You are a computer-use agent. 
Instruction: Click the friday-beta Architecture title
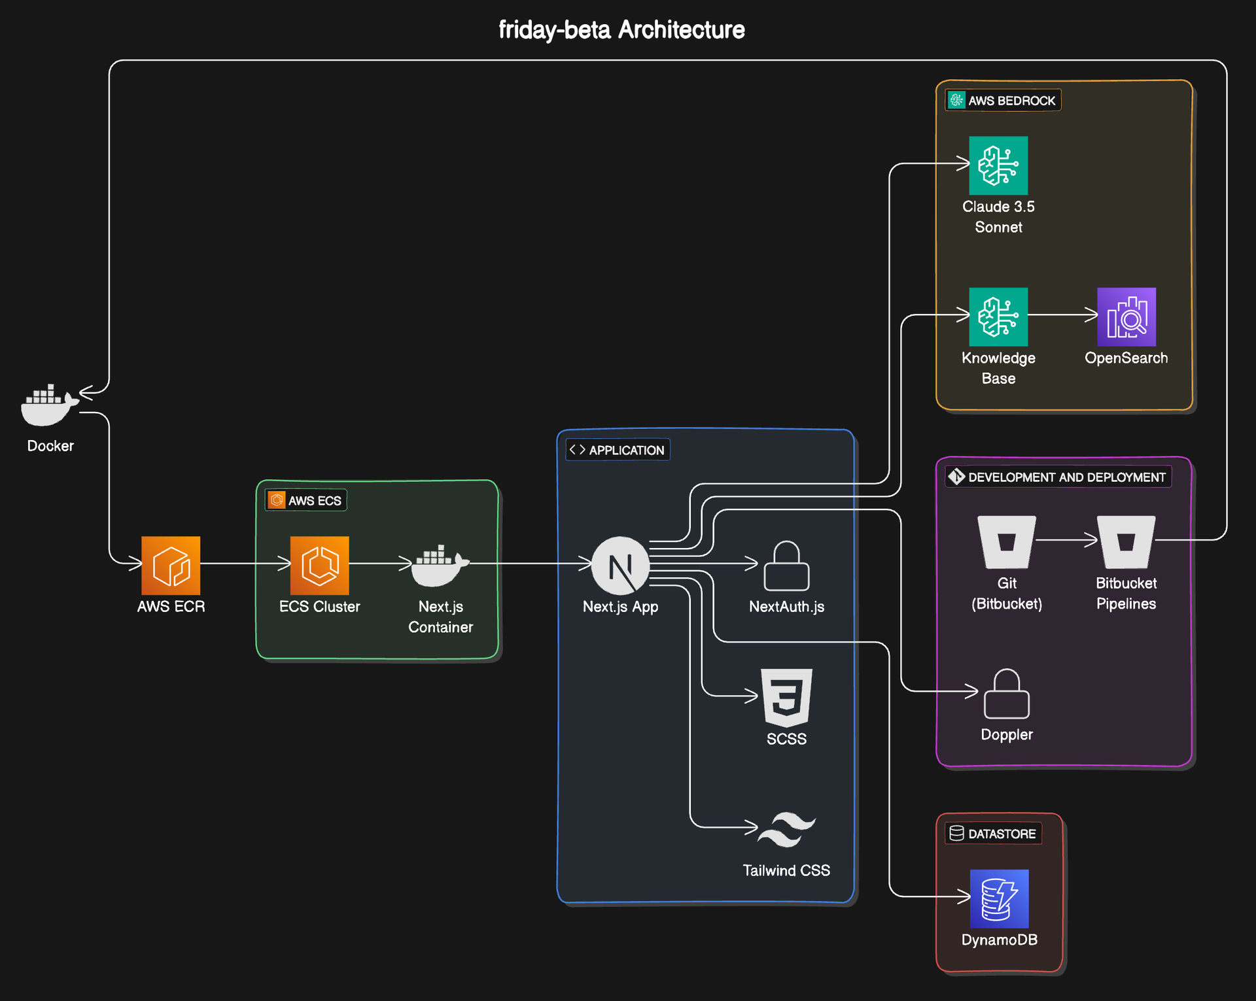pyautogui.click(x=621, y=30)
